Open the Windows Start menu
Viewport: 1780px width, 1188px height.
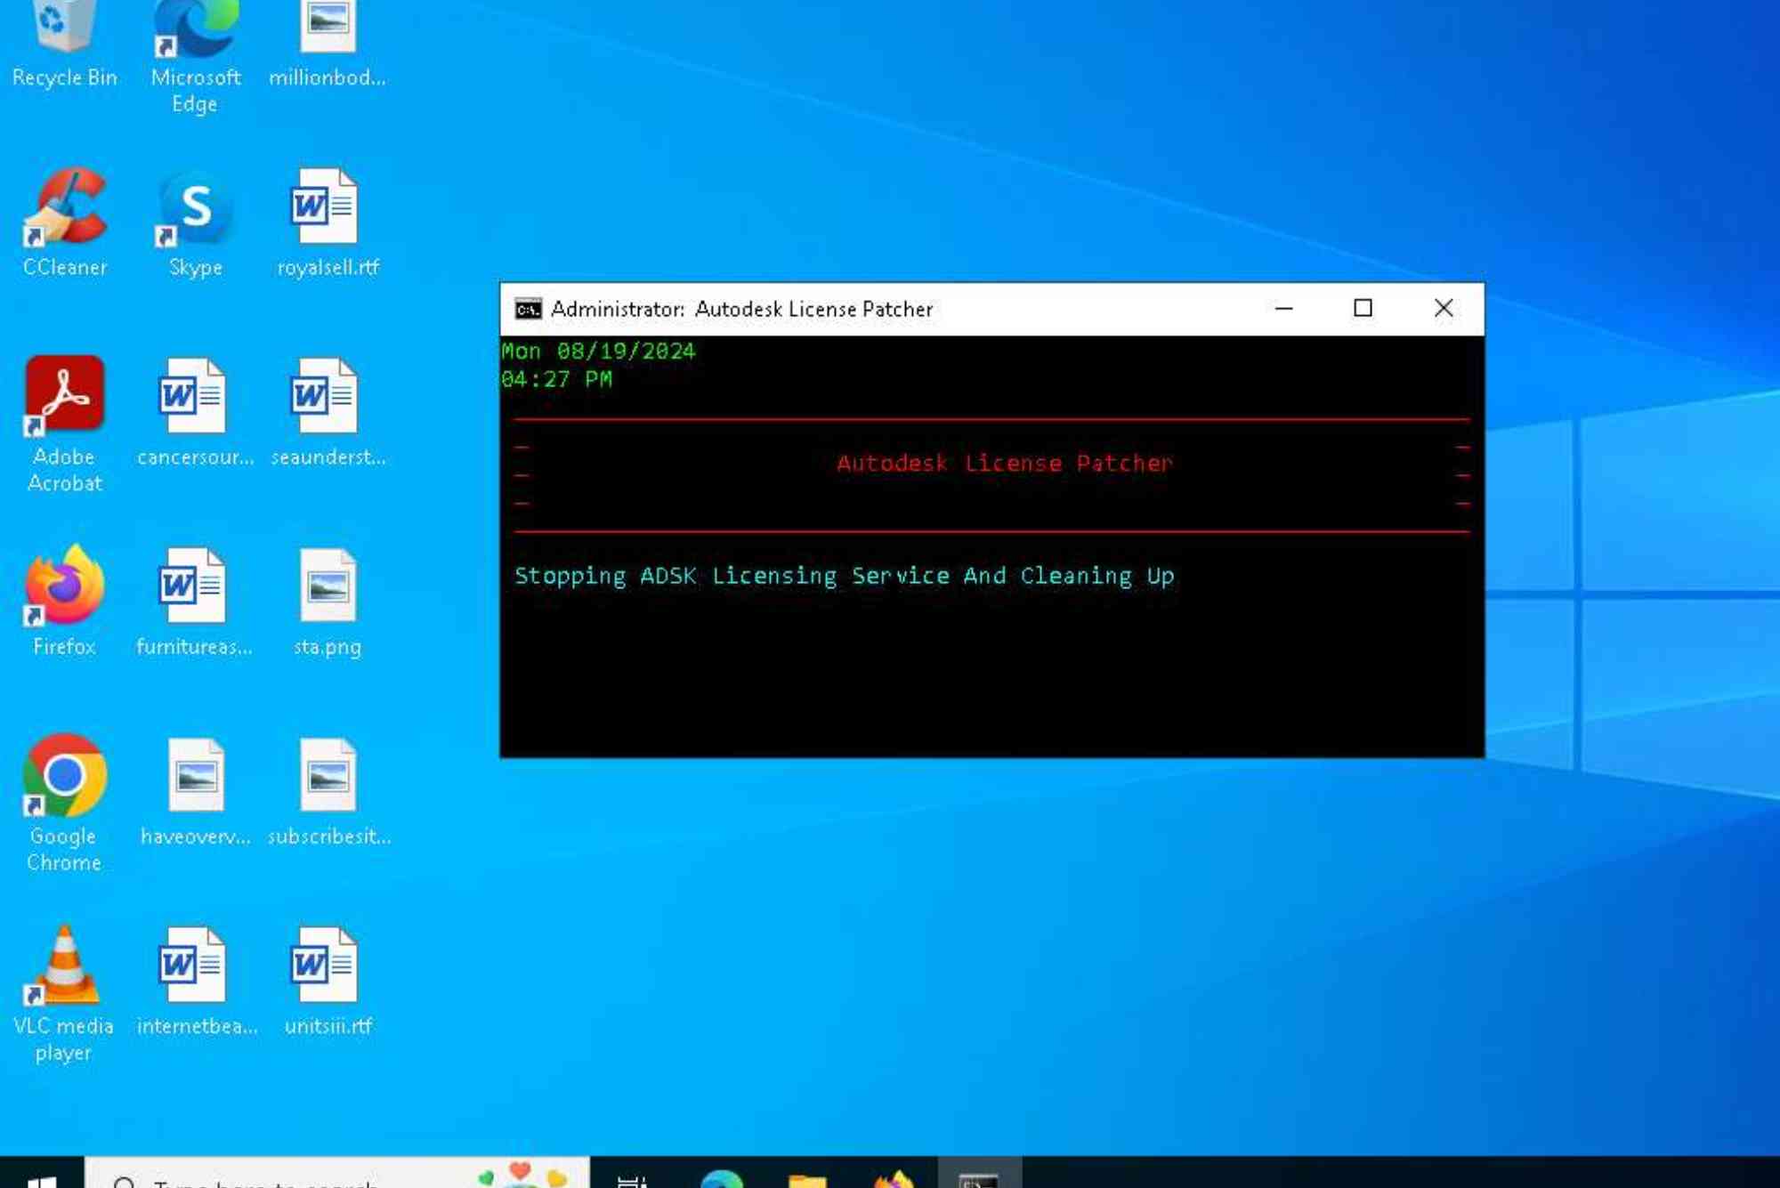[41, 1173]
